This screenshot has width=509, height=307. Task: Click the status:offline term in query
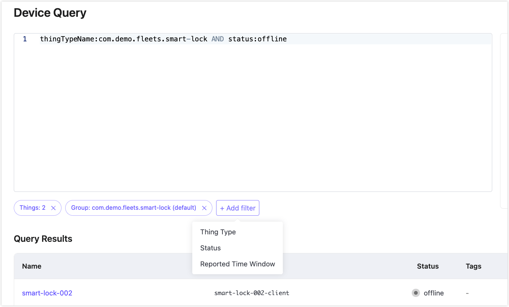coord(257,39)
